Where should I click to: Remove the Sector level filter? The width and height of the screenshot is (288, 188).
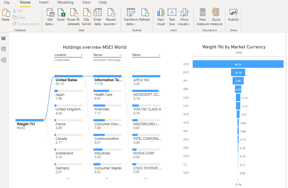(120, 55)
